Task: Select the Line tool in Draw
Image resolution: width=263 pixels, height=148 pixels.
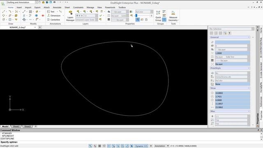Action: [x=4, y=12]
